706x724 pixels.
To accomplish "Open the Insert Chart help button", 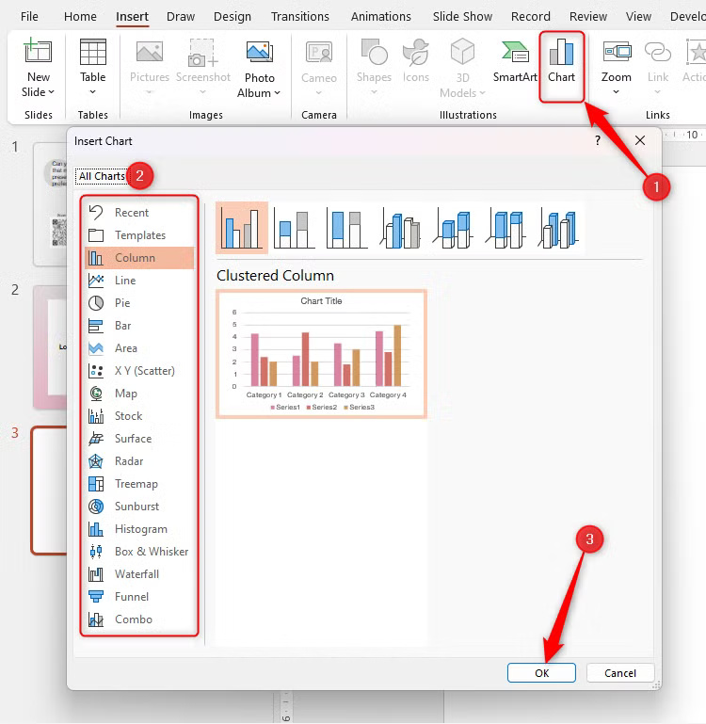I will (x=598, y=140).
